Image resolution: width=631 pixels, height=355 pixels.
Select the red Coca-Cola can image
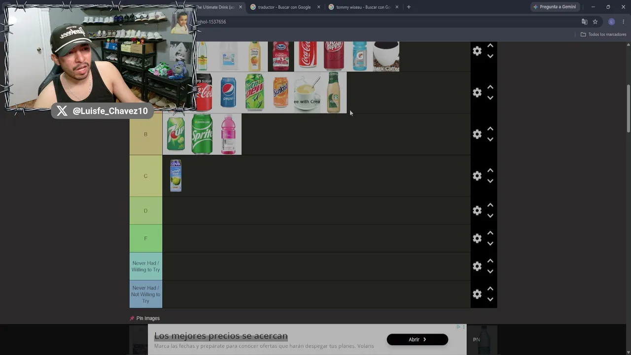[308, 56]
